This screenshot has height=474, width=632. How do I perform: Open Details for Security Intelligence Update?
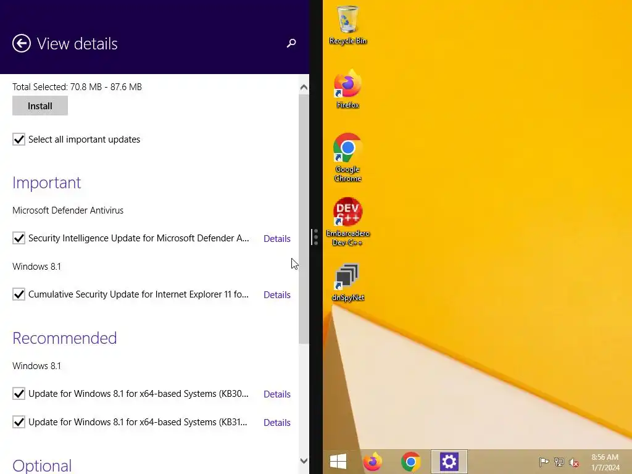[x=277, y=239]
